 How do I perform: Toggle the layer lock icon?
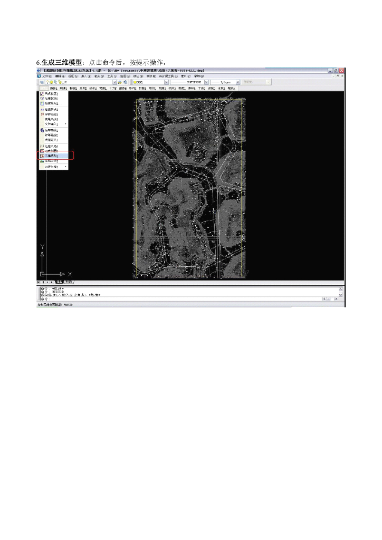(x=59, y=82)
